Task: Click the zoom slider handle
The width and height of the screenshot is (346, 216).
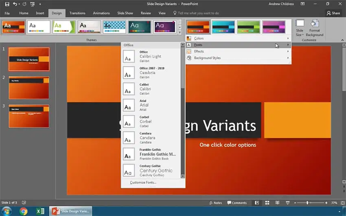Action: pos(307,203)
